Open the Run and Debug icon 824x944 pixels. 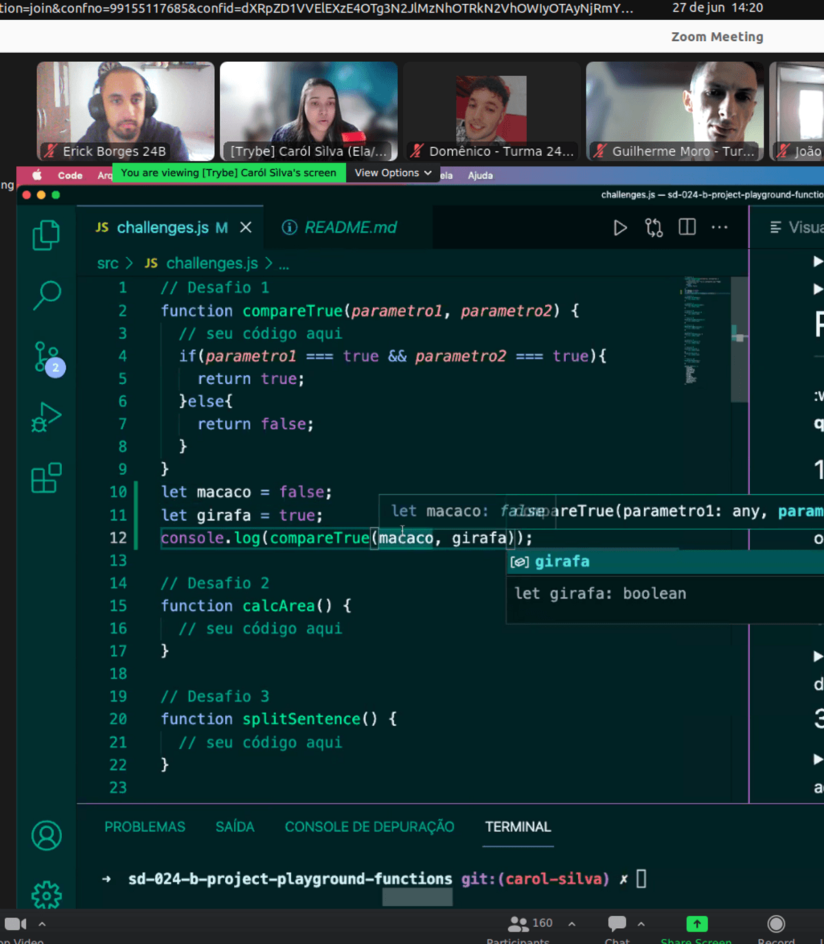(x=46, y=417)
